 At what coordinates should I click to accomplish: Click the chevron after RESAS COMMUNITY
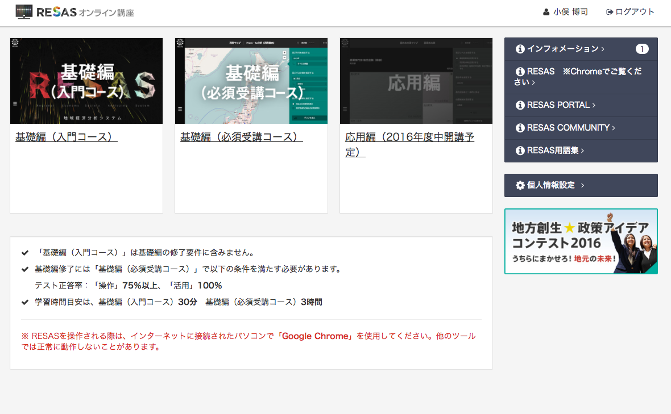[613, 128]
